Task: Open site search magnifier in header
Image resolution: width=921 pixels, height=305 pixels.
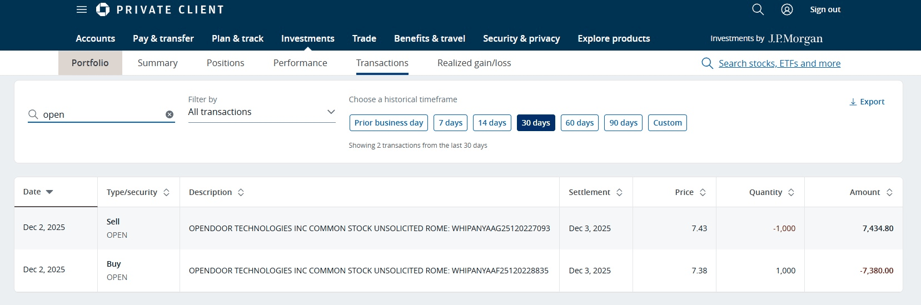Action: (x=758, y=9)
